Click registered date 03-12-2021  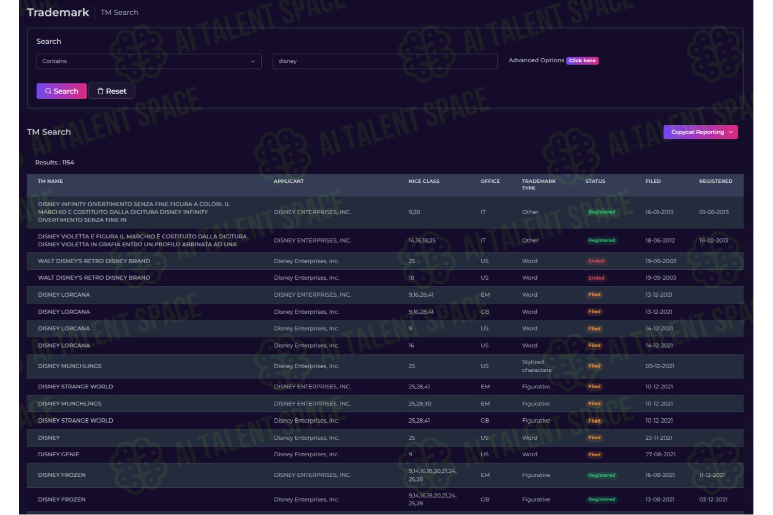tap(713, 500)
